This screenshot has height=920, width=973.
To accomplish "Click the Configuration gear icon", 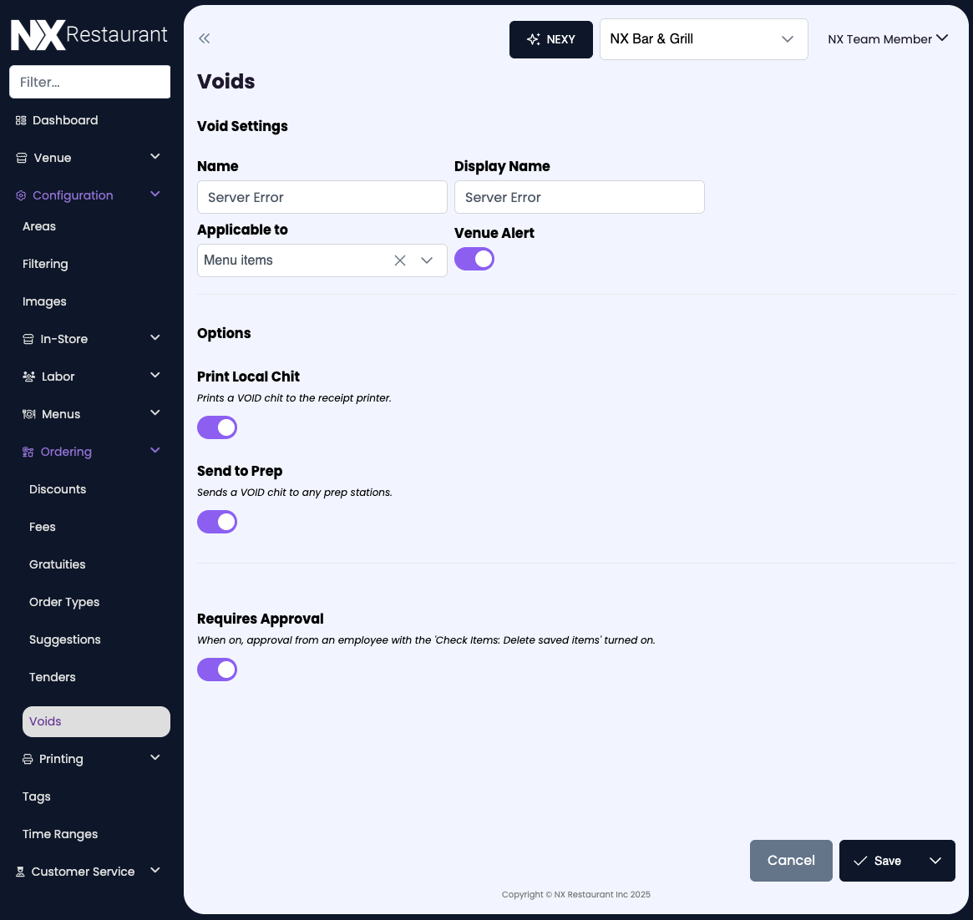I will coord(21,195).
